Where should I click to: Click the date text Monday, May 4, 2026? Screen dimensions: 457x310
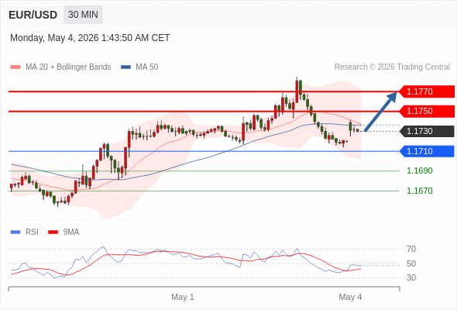tap(54, 38)
